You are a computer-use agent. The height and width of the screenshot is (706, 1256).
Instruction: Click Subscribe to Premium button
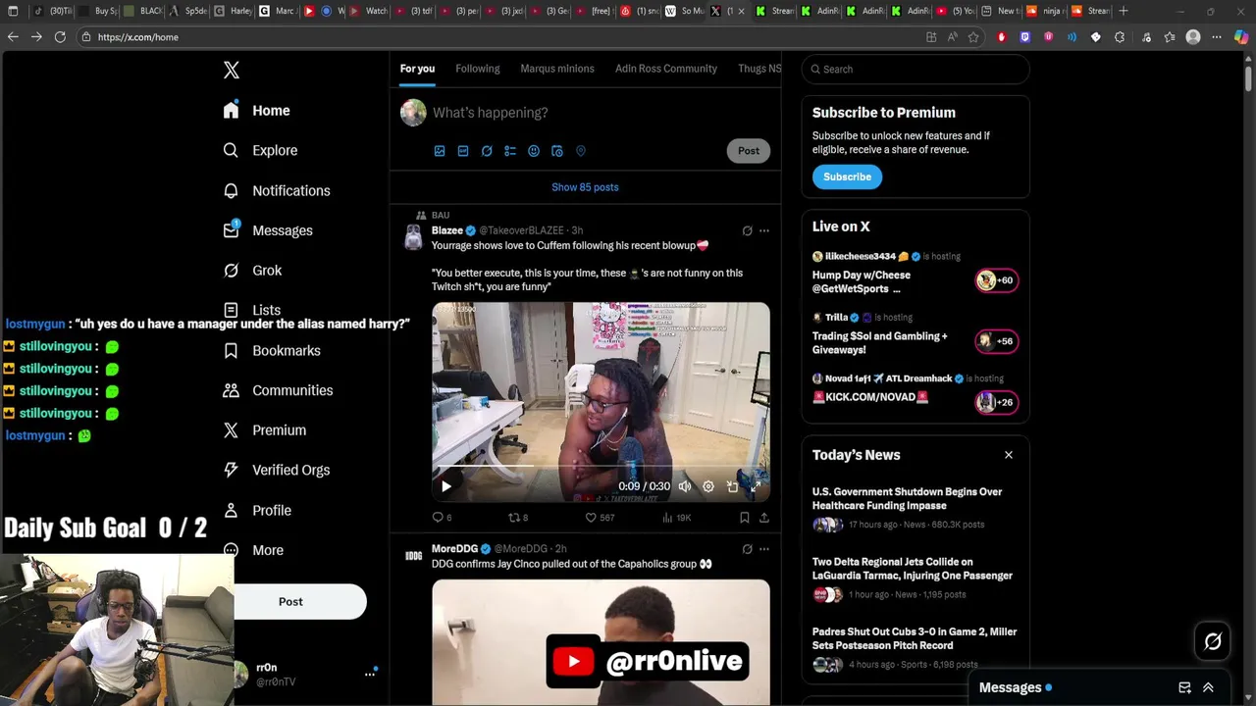point(847,176)
